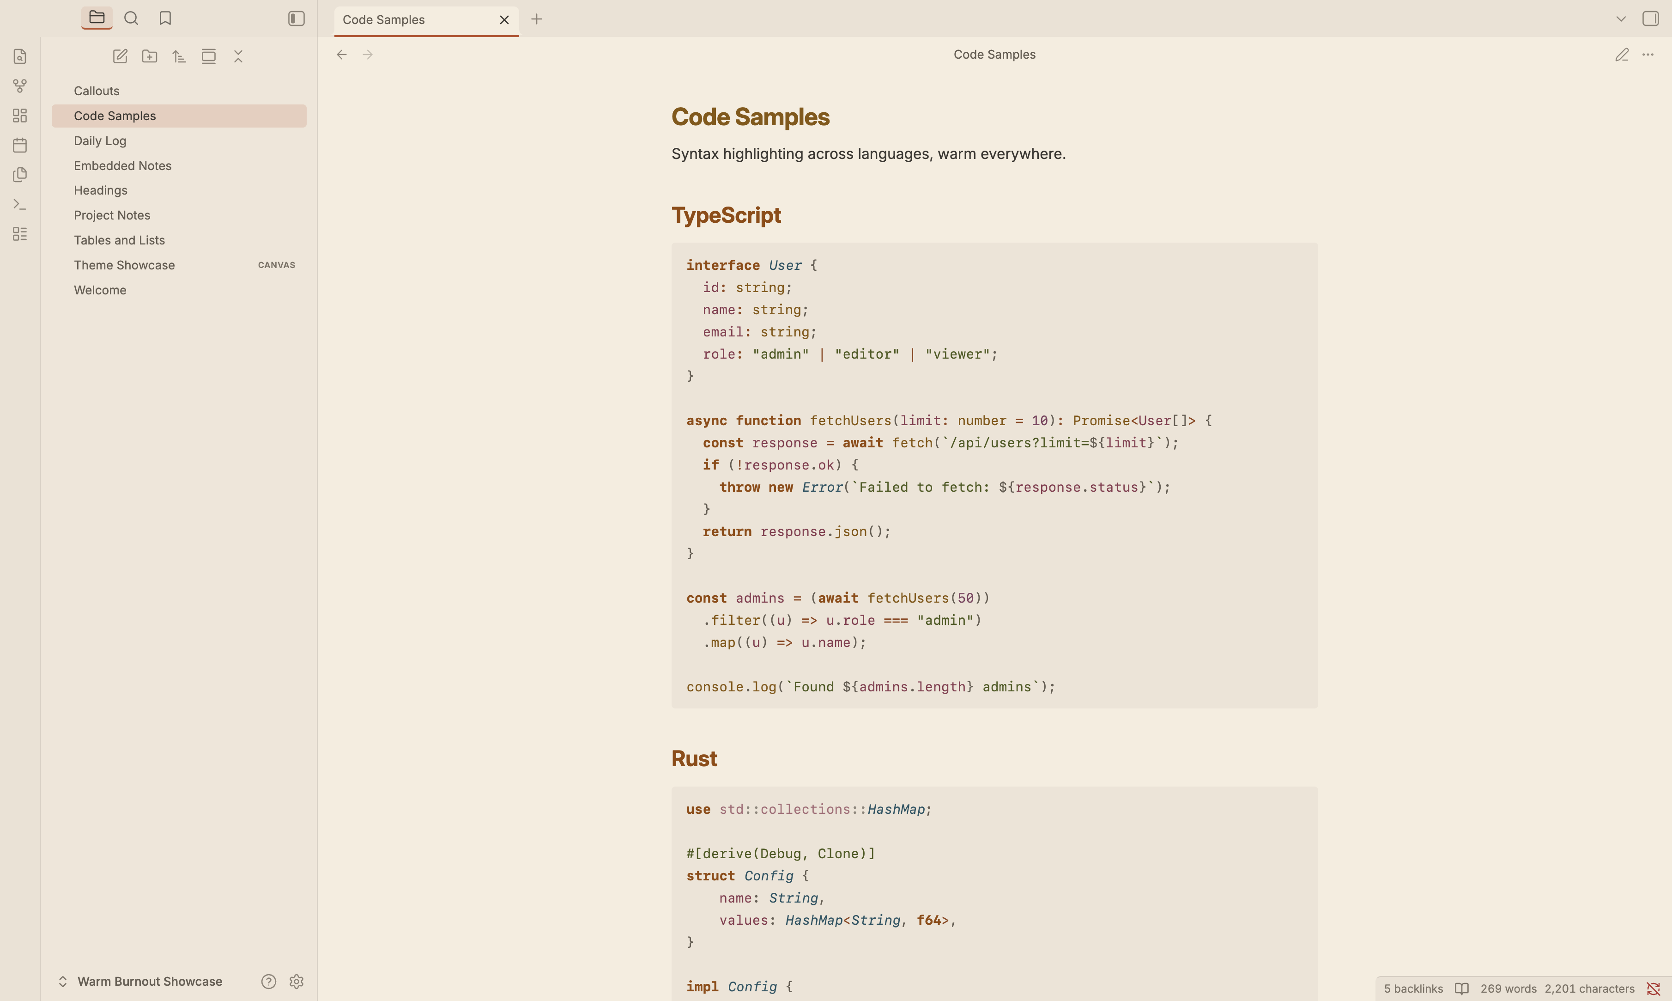Open quick switcher ribbon icon
This screenshot has height=1001, width=1672.
pyautogui.click(x=20, y=57)
